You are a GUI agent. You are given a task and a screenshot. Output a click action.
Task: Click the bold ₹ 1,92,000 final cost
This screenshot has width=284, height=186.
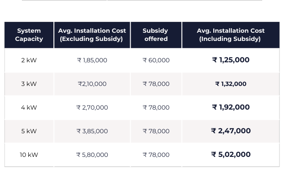click(x=231, y=107)
